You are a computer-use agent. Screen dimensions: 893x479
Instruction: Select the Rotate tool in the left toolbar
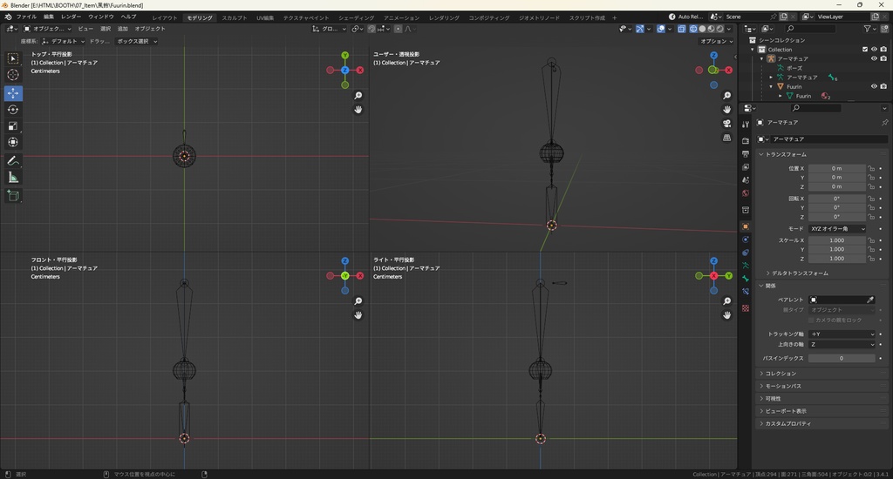[13, 110]
